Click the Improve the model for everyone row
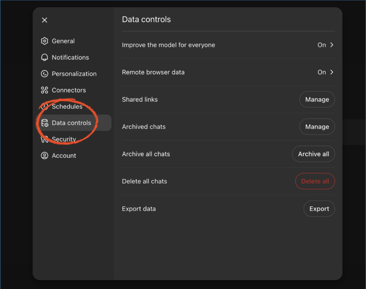The height and width of the screenshot is (289, 366). 168,45
